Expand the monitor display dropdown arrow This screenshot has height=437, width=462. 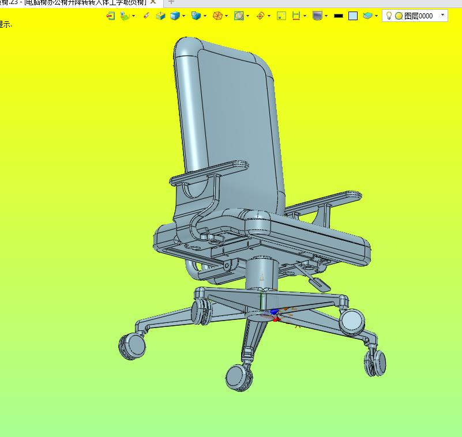[326, 16]
